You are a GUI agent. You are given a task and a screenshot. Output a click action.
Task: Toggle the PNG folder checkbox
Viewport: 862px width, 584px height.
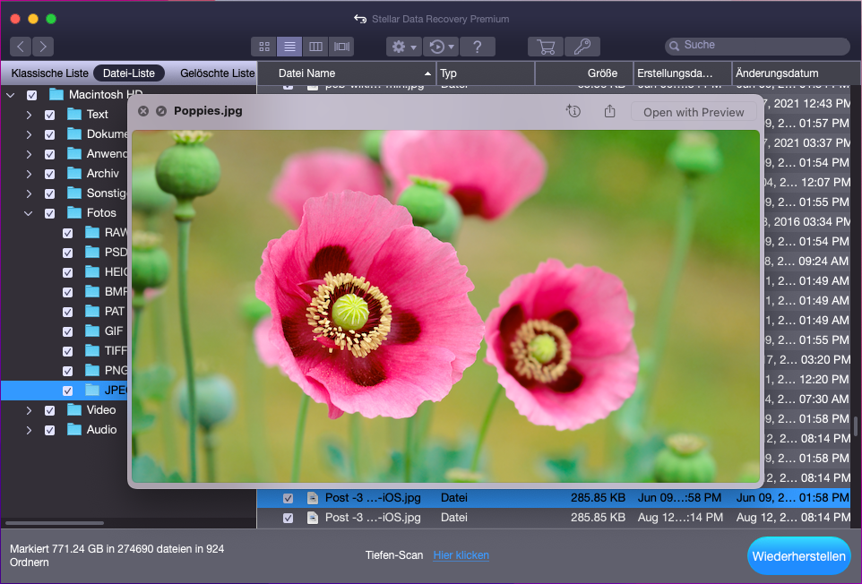(x=67, y=371)
